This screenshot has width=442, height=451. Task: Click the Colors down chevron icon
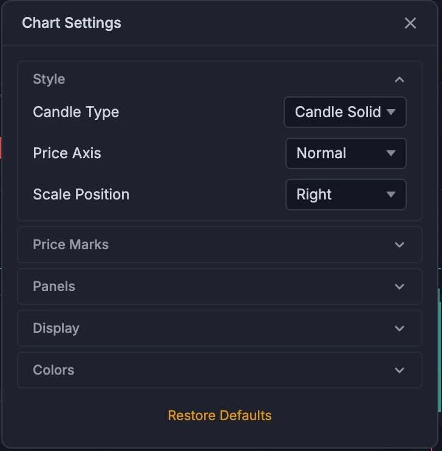tap(399, 370)
